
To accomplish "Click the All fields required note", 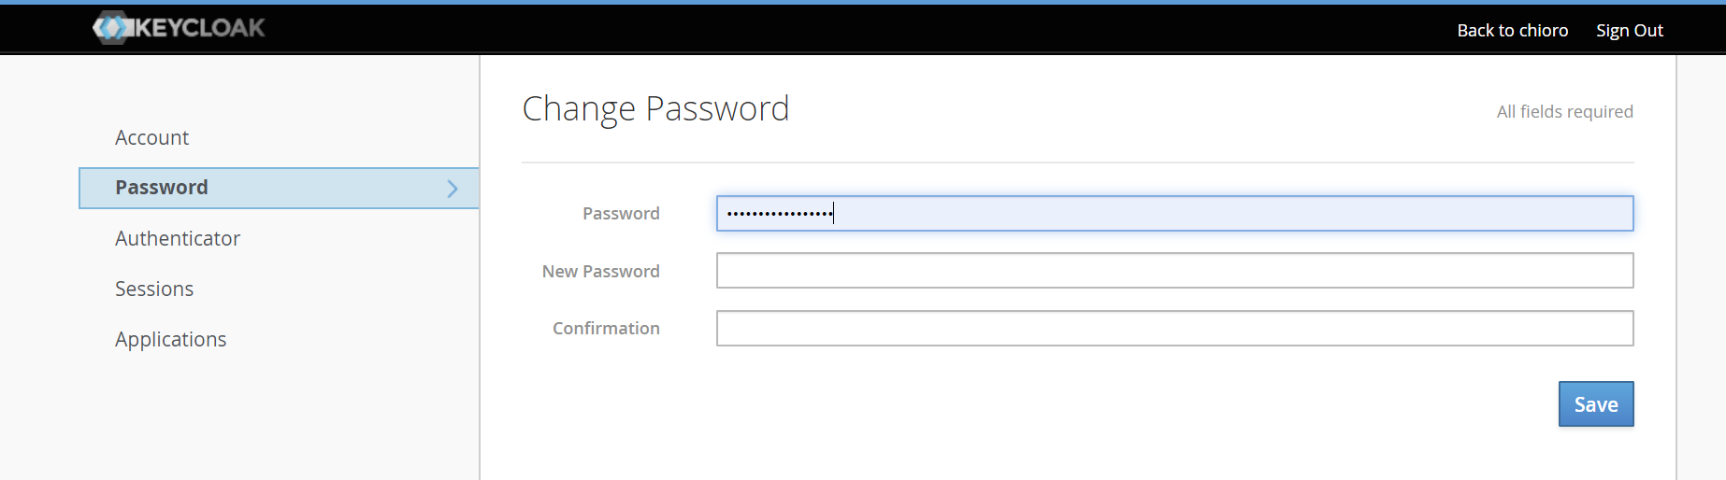I will point(1564,112).
